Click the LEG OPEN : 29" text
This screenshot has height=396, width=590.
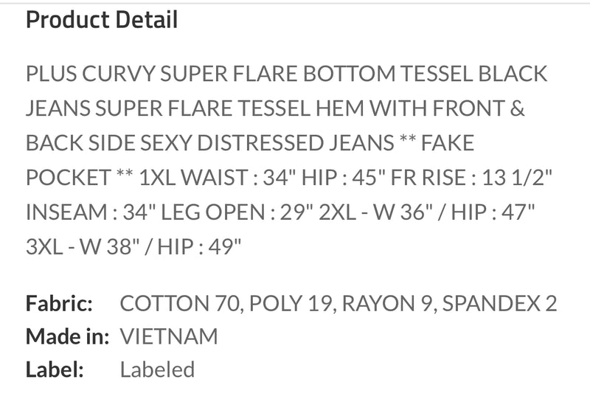(237, 212)
